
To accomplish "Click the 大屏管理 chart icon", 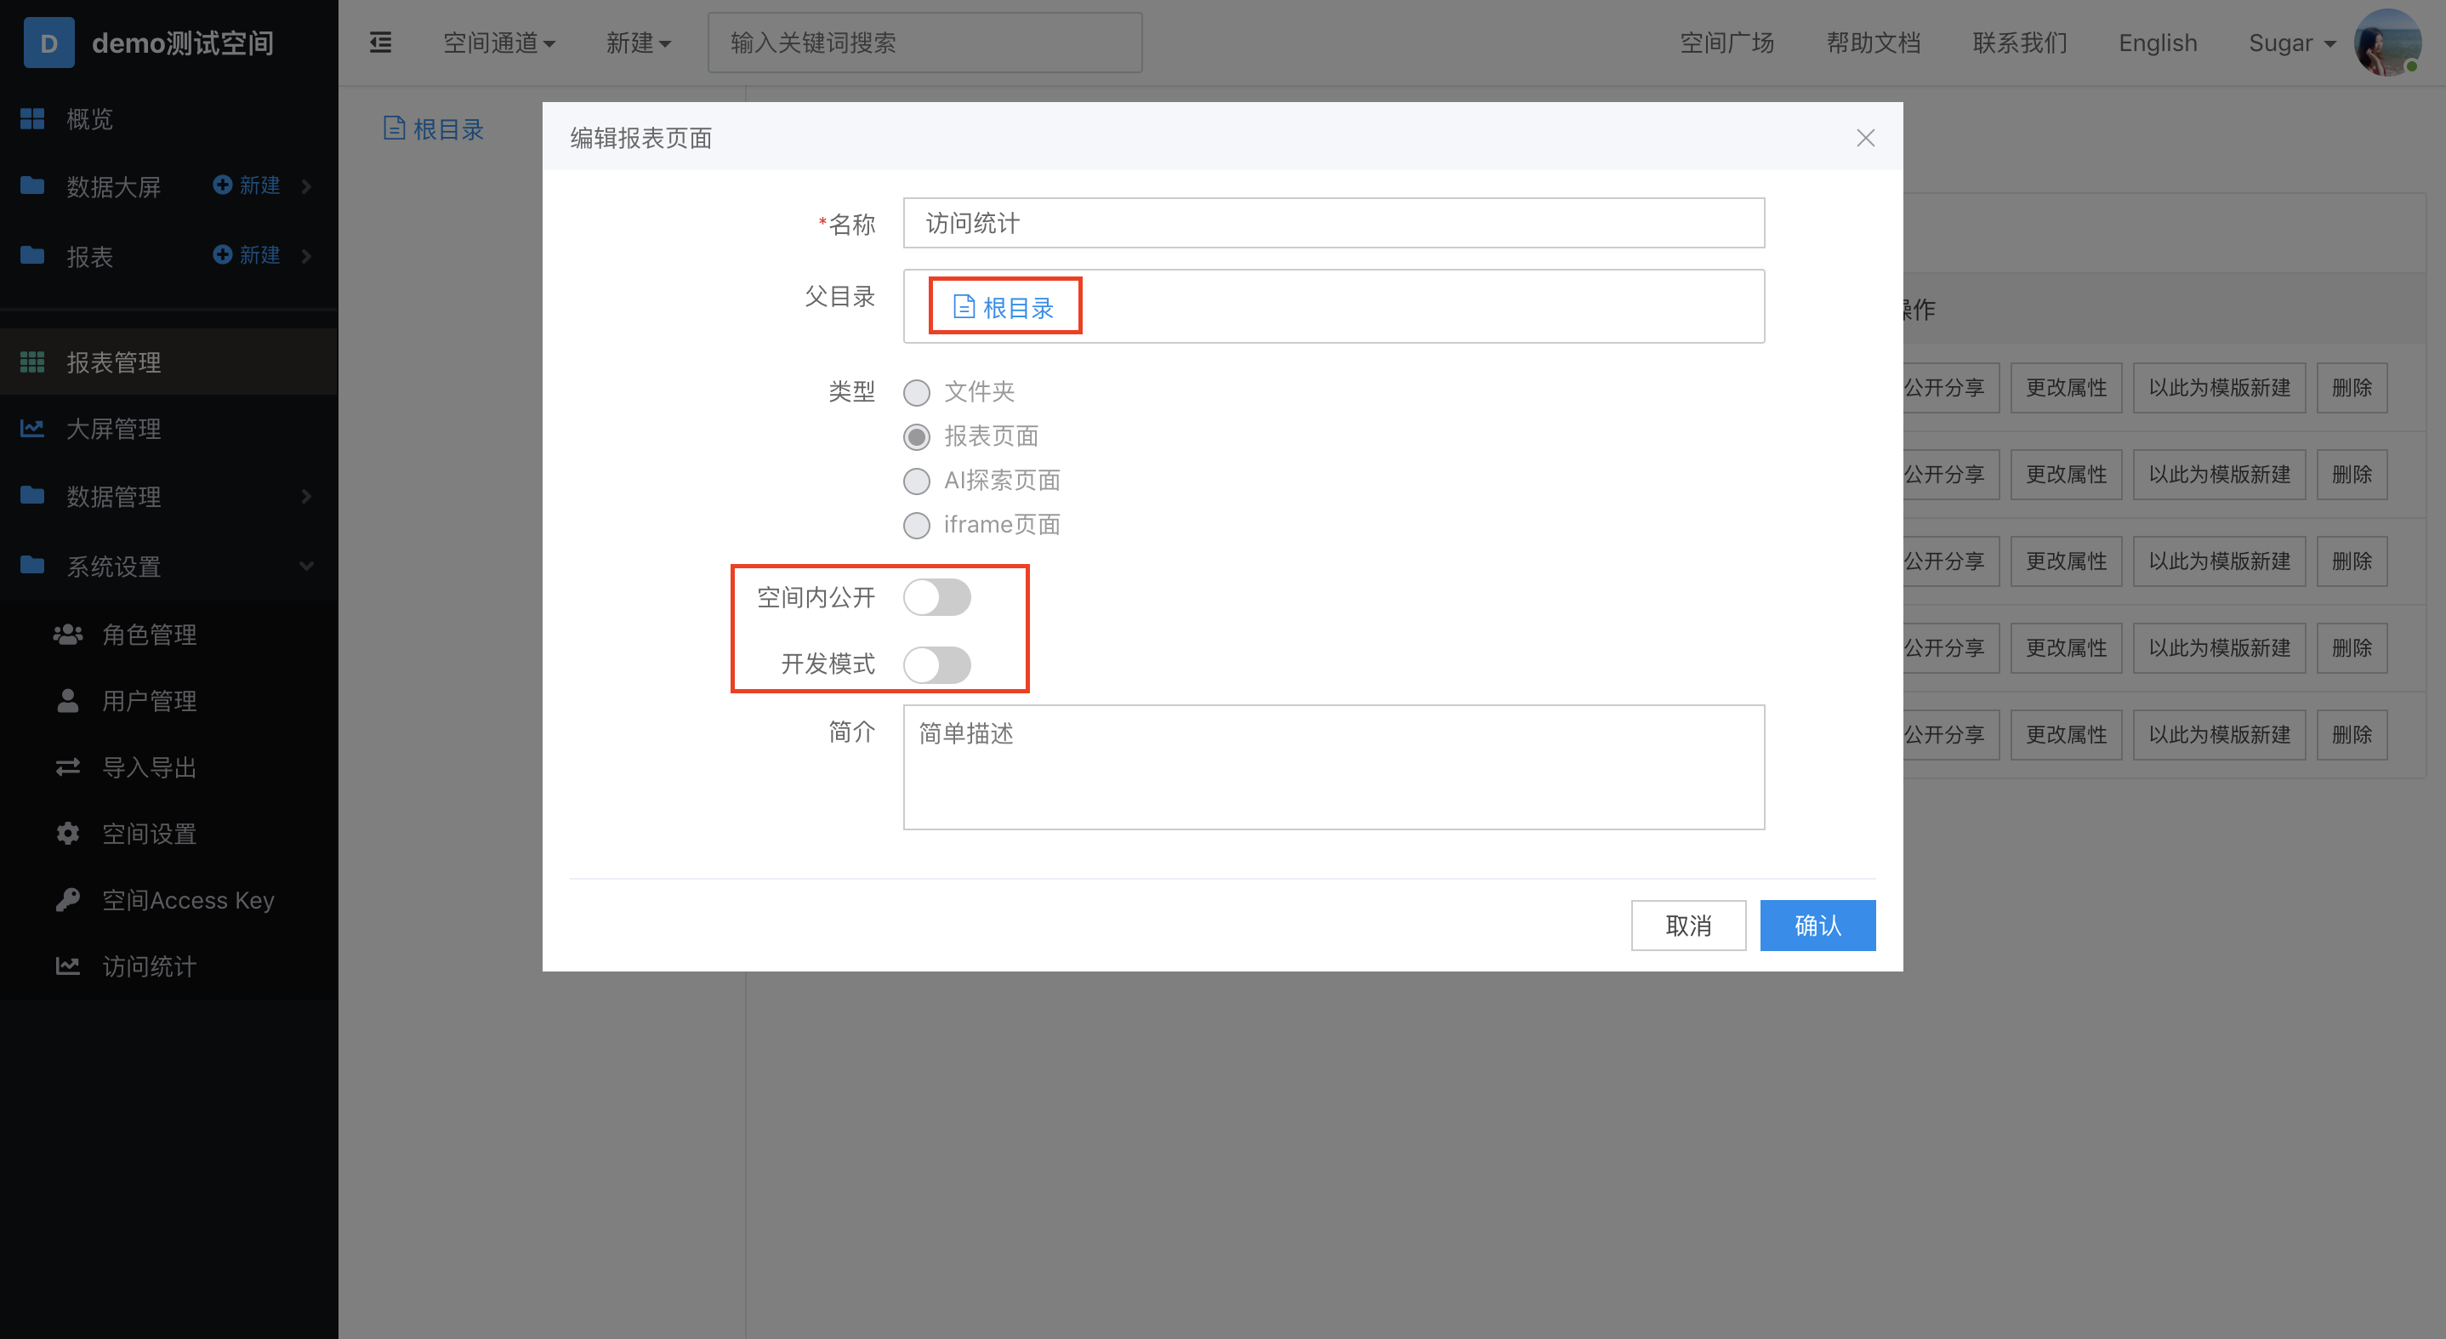I will point(32,428).
